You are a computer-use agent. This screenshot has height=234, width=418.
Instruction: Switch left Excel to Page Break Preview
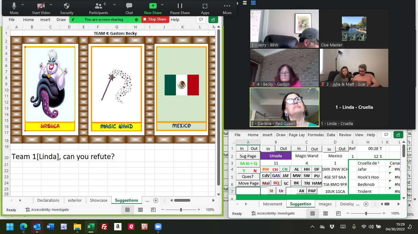click(x=153, y=210)
